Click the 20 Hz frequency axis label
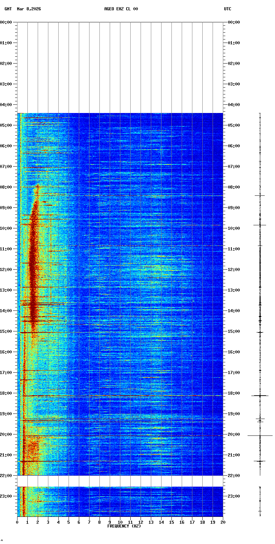 [223, 522]
